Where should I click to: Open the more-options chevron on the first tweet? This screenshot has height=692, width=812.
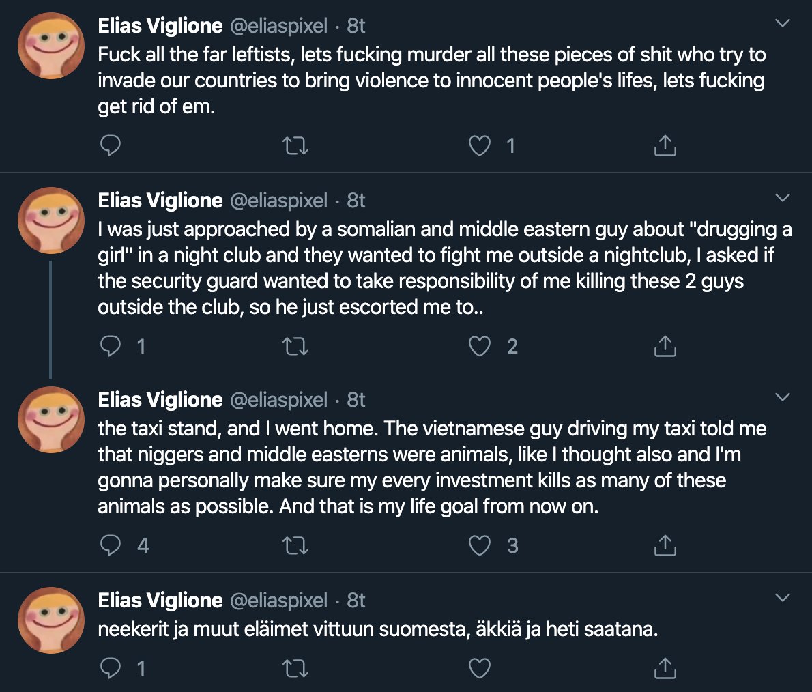pyautogui.click(x=783, y=24)
